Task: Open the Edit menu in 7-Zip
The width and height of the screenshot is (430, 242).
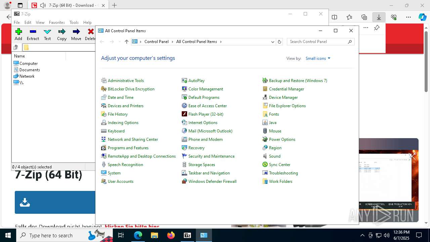Action: tap(28, 23)
